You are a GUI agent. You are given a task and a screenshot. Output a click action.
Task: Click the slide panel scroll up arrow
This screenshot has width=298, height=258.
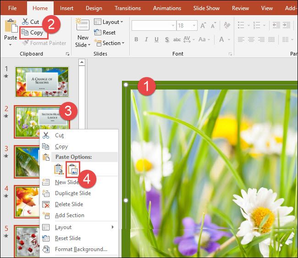tap(82, 62)
